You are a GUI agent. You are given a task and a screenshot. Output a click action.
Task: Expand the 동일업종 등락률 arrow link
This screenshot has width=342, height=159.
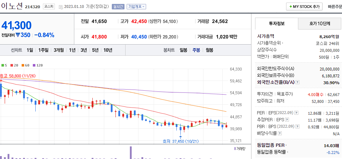[x=288, y=152]
